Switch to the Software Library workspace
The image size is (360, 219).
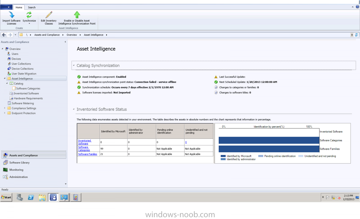(x=34, y=163)
